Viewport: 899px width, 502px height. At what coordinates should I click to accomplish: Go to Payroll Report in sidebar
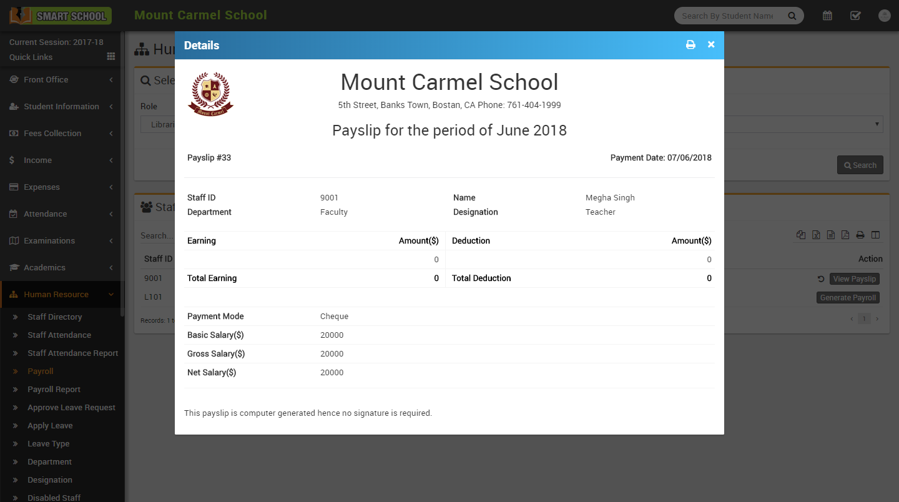pyautogui.click(x=54, y=390)
